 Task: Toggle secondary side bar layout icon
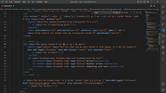click(x=144, y=2)
